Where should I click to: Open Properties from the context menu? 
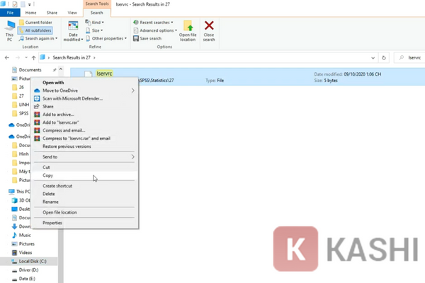[52, 222]
